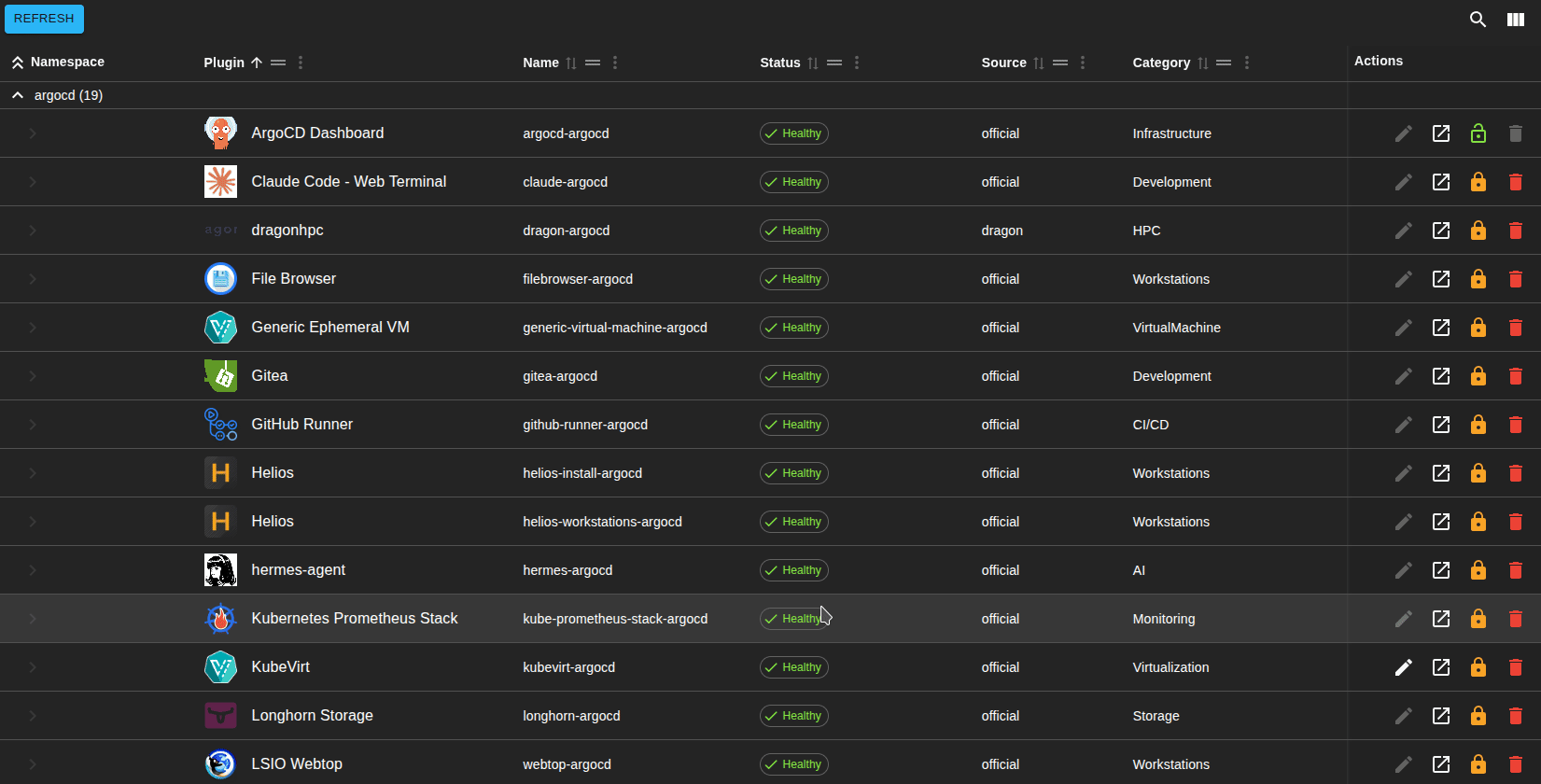This screenshot has width=1541, height=784.
Task: Sort by the Name column header
Action: coord(540,63)
